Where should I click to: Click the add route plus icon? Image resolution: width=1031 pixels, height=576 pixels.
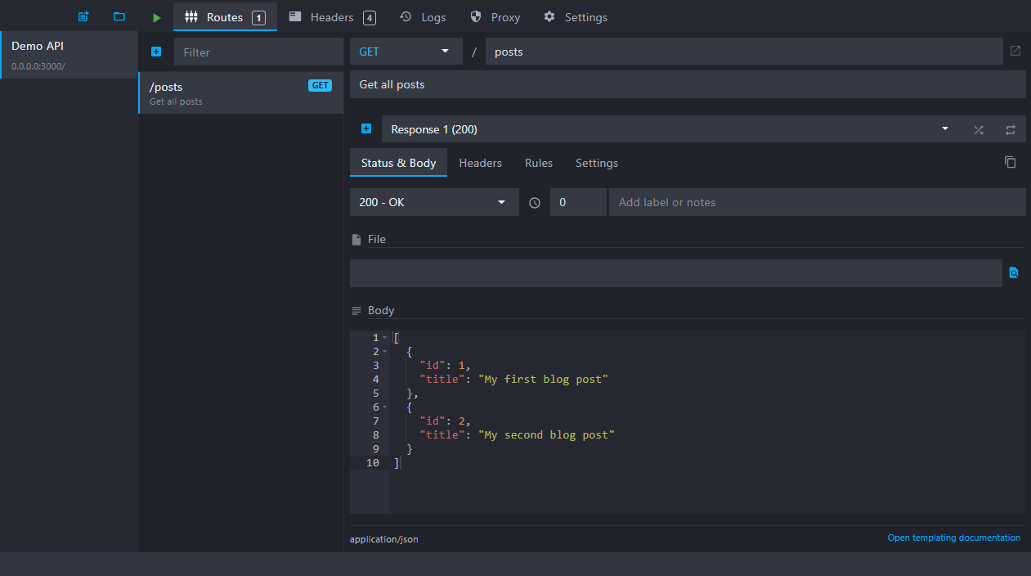coord(156,52)
